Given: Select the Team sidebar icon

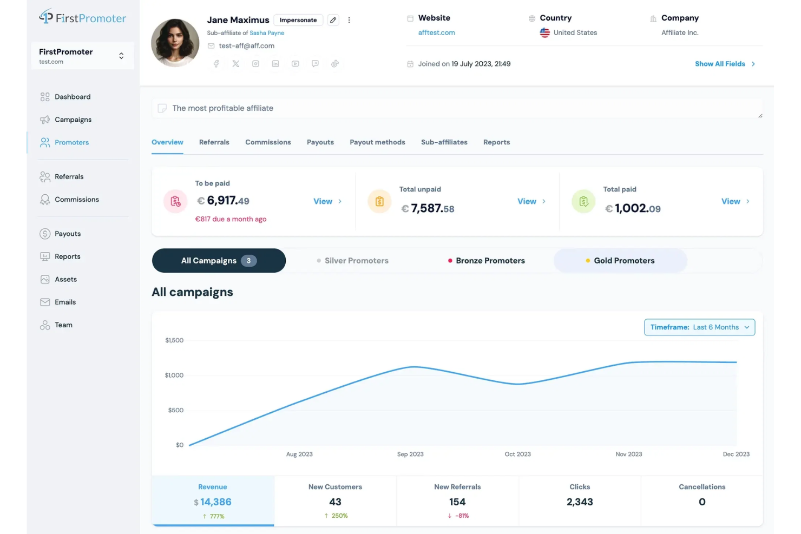Looking at the screenshot, I should pyautogui.click(x=45, y=325).
